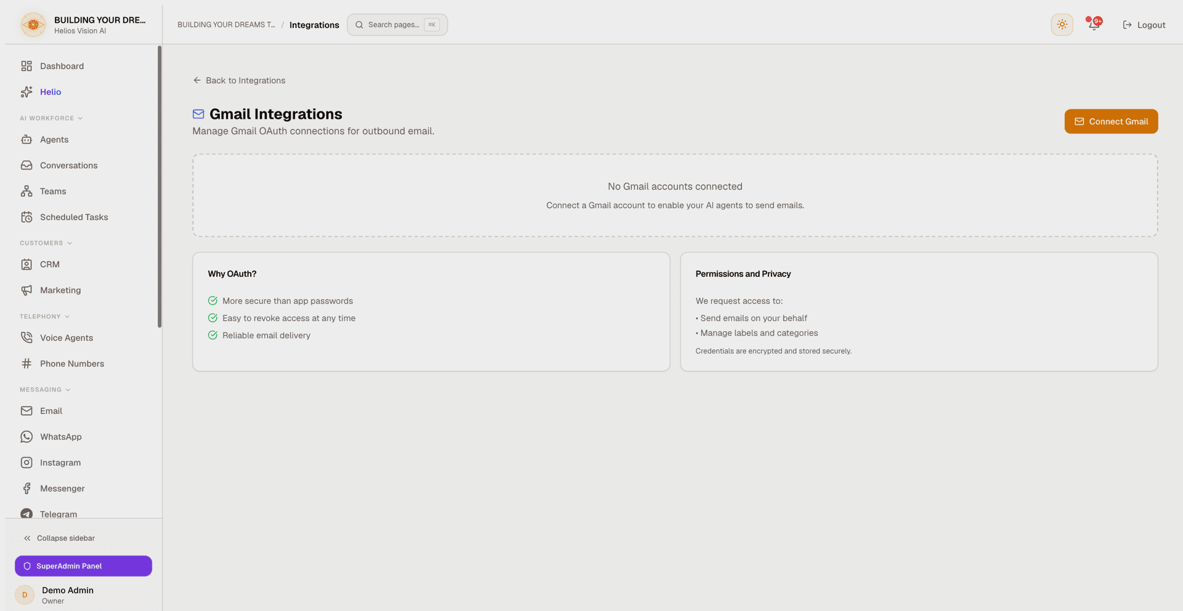Image resolution: width=1183 pixels, height=611 pixels.
Task: Click the magnifier icon in search box
Action: pos(359,25)
